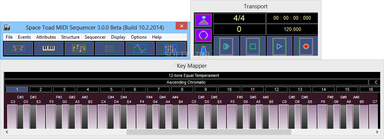Open the track arrangement icon in toolbar
The image size is (384, 139).
click(18, 48)
